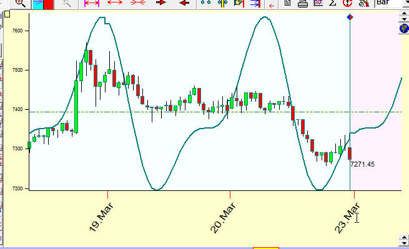Click the globe icon beside the chart
409x249 pixels.
(404, 28)
